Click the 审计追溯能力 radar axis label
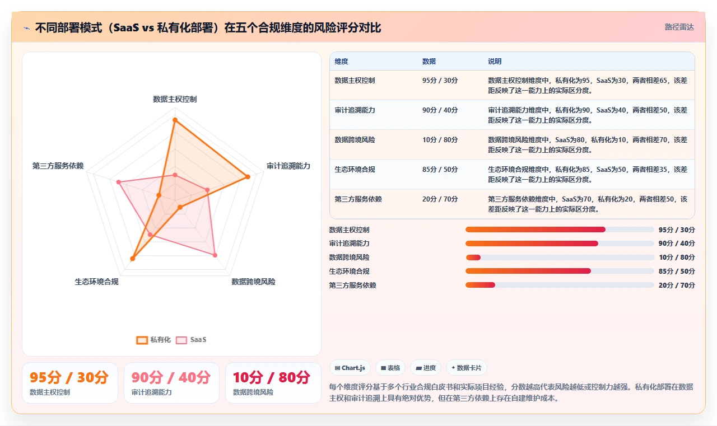This screenshot has width=717, height=426. pos(288,166)
